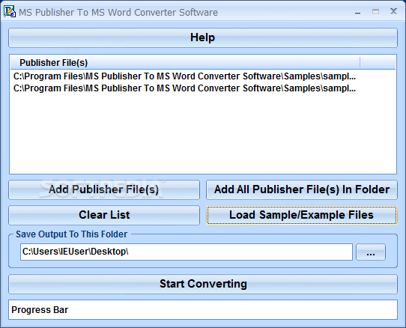The height and width of the screenshot is (328, 406).
Task: Start Converting the files
Action: 203,284
